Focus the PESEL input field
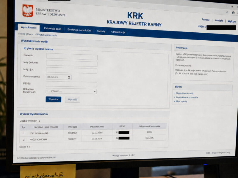This screenshot has height=178, width=238. 71,84
